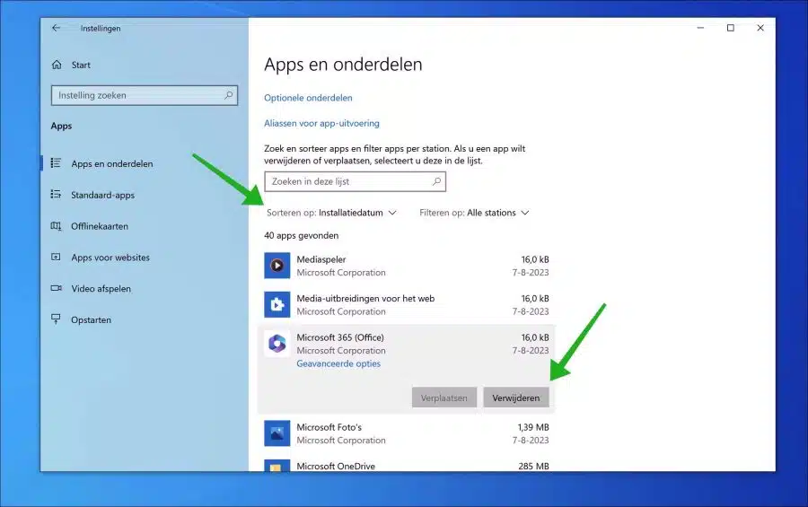Click the 40 apps gevonden text

(302, 235)
